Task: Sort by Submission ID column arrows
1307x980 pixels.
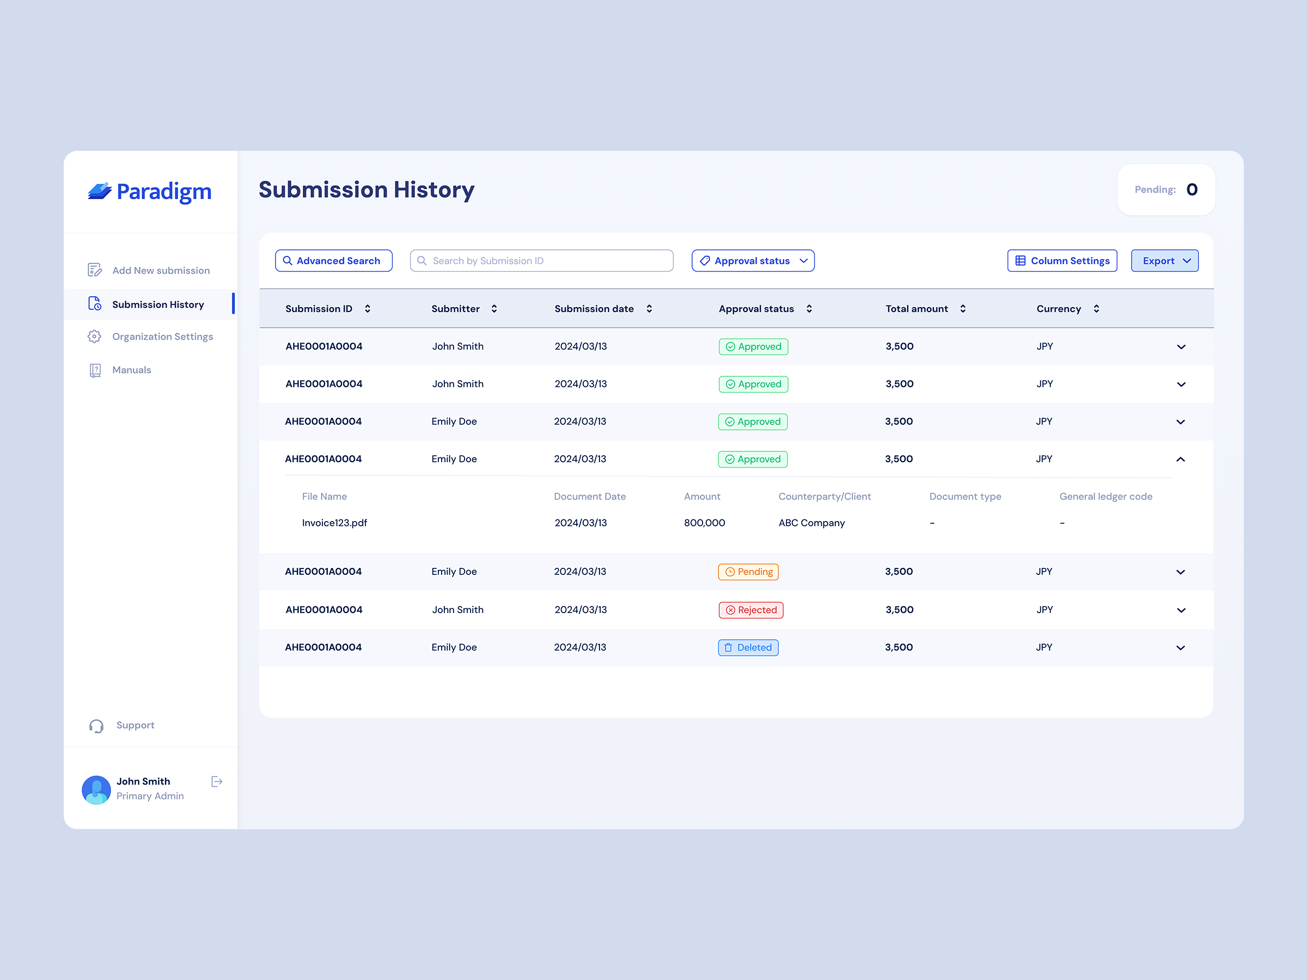Action: [368, 309]
